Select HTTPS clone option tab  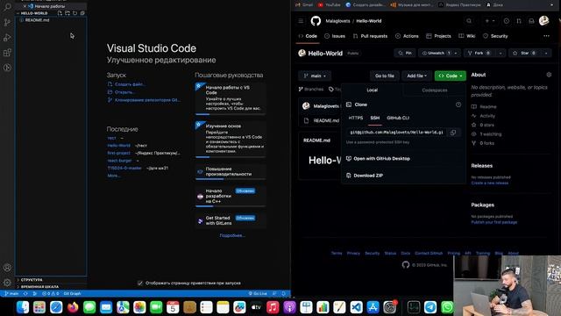pyautogui.click(x=356, y=118)
